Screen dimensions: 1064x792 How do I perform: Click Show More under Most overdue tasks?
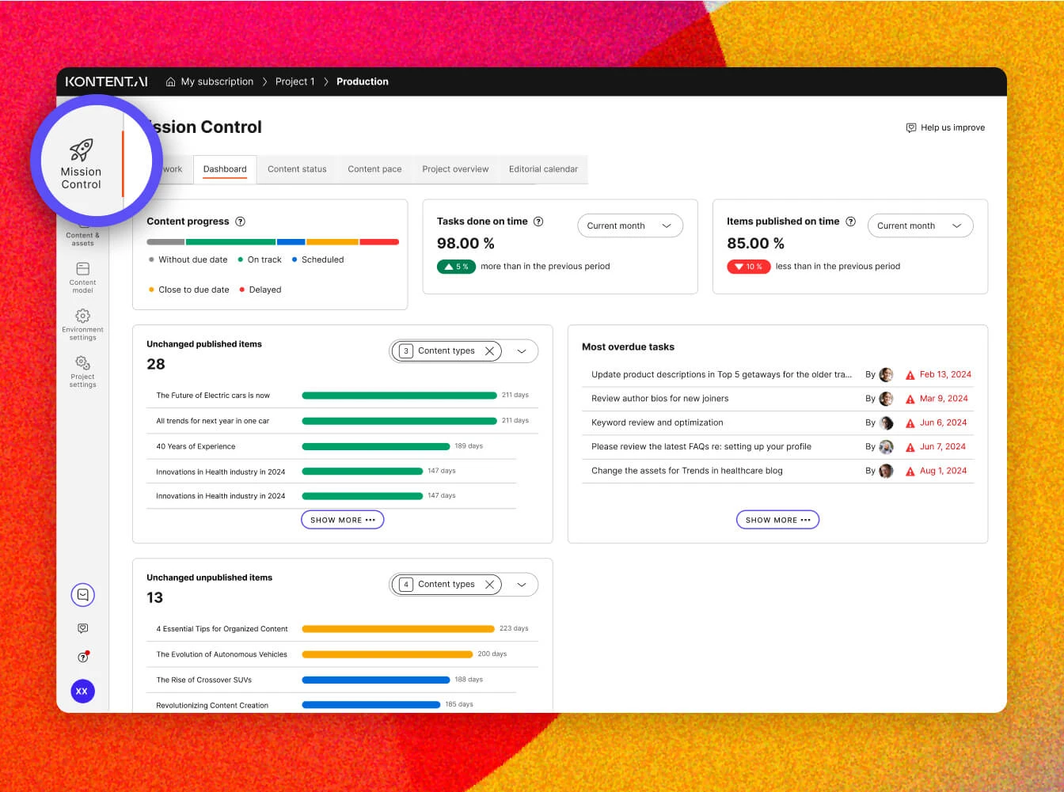[x=777, y=520]
